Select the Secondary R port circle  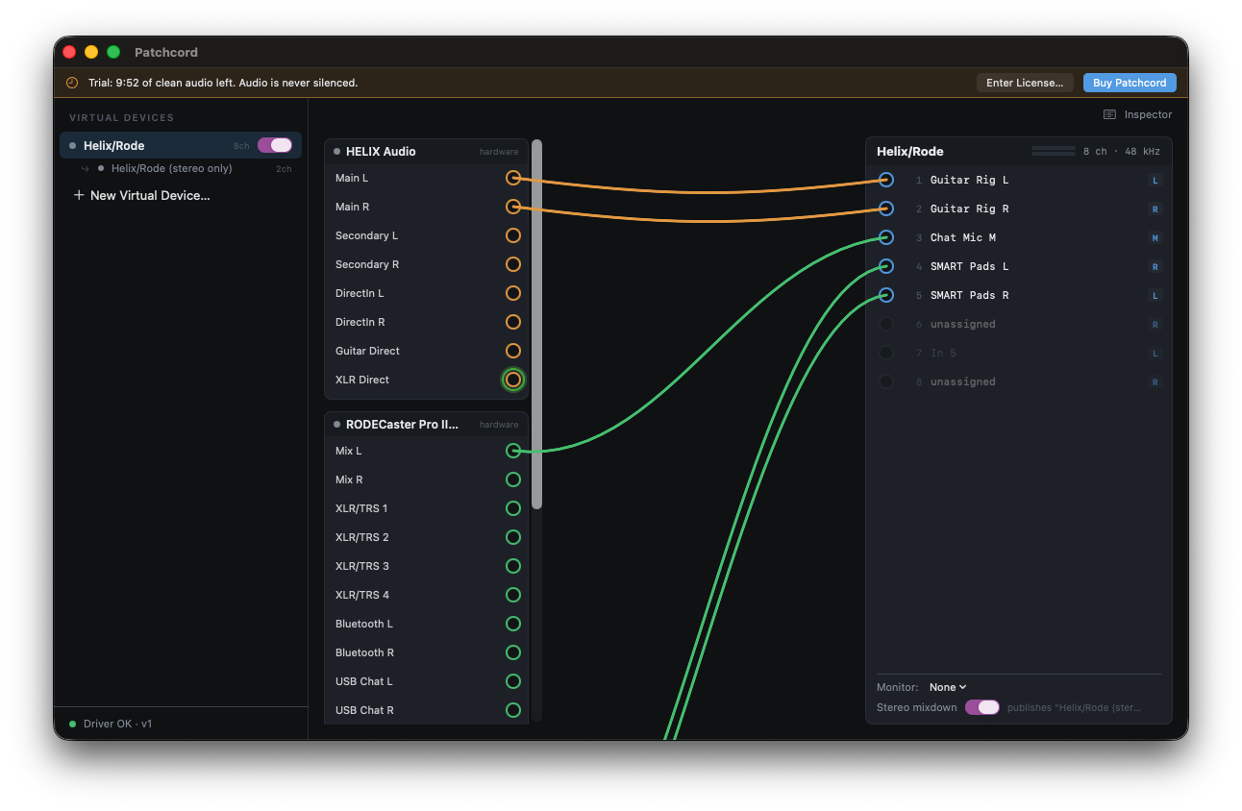[x=513, y=264]
